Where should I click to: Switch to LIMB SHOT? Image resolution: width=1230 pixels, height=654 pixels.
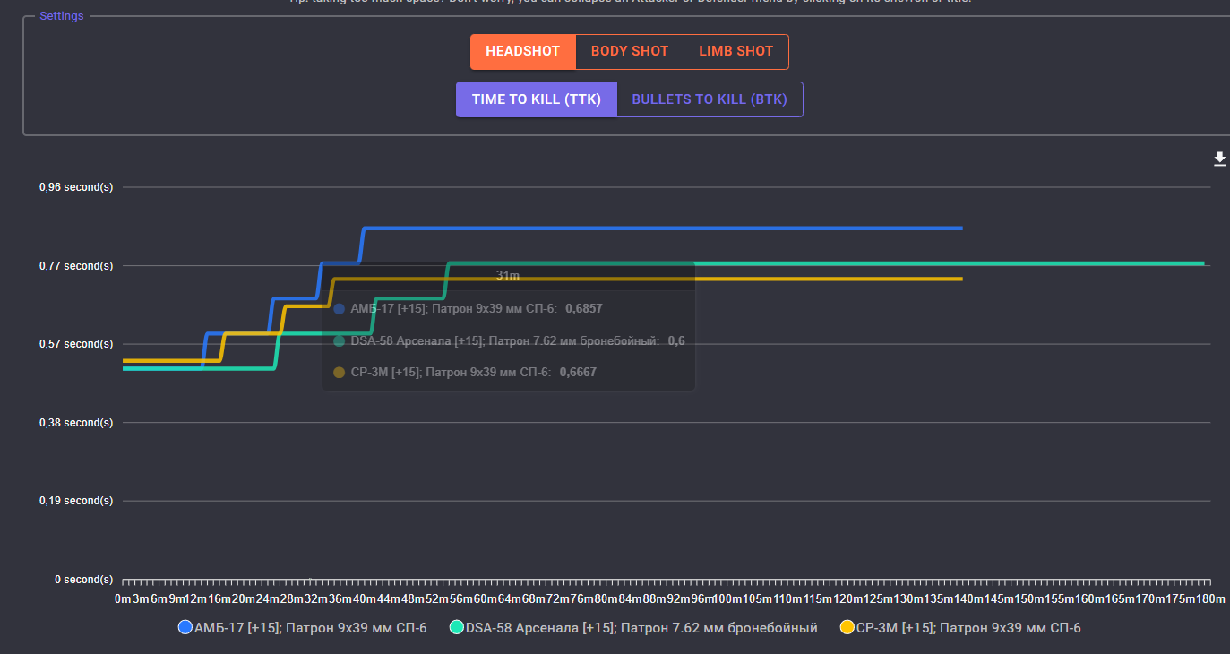[x=736, y=51]
